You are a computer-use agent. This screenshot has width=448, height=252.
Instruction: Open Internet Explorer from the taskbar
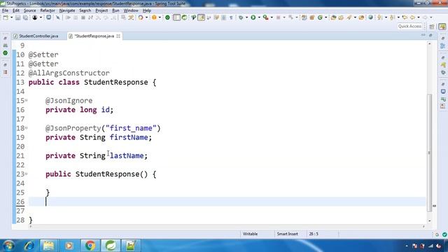tap(29, 246)
